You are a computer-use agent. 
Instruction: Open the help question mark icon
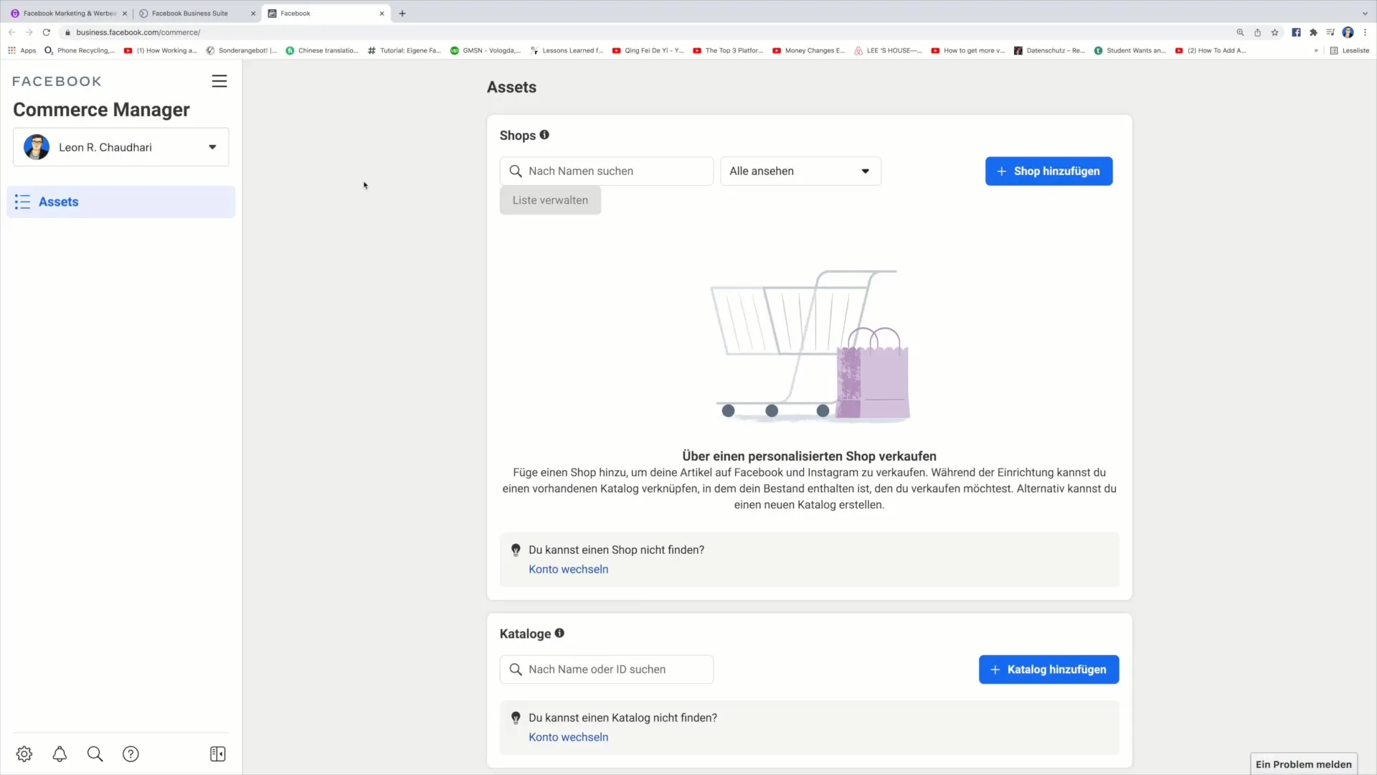pos(131,753)
